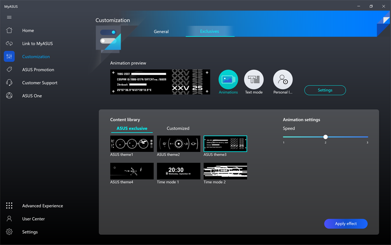
Task: Switch to the Exclusives tab
Action: click(x=209, y=31)
